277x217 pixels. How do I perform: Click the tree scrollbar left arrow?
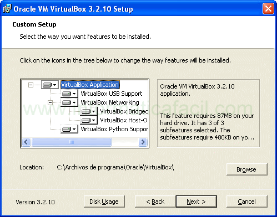26,142
